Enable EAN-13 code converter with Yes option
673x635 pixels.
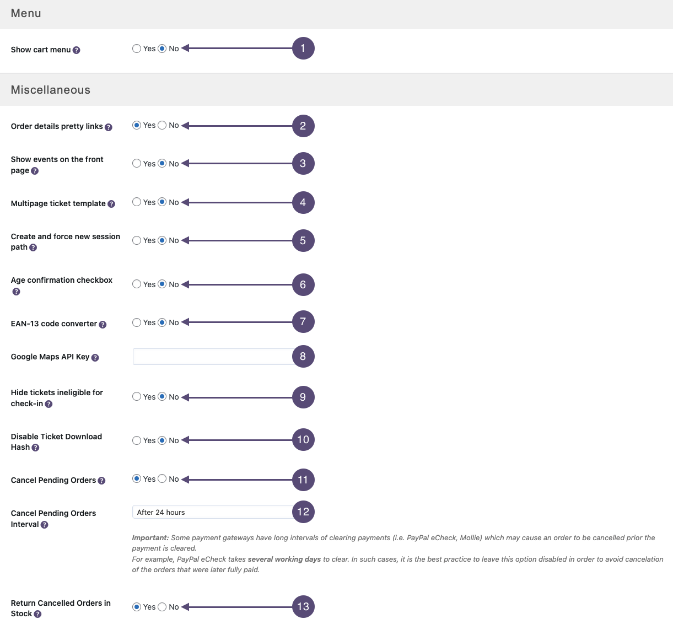[x=137, y=322]
